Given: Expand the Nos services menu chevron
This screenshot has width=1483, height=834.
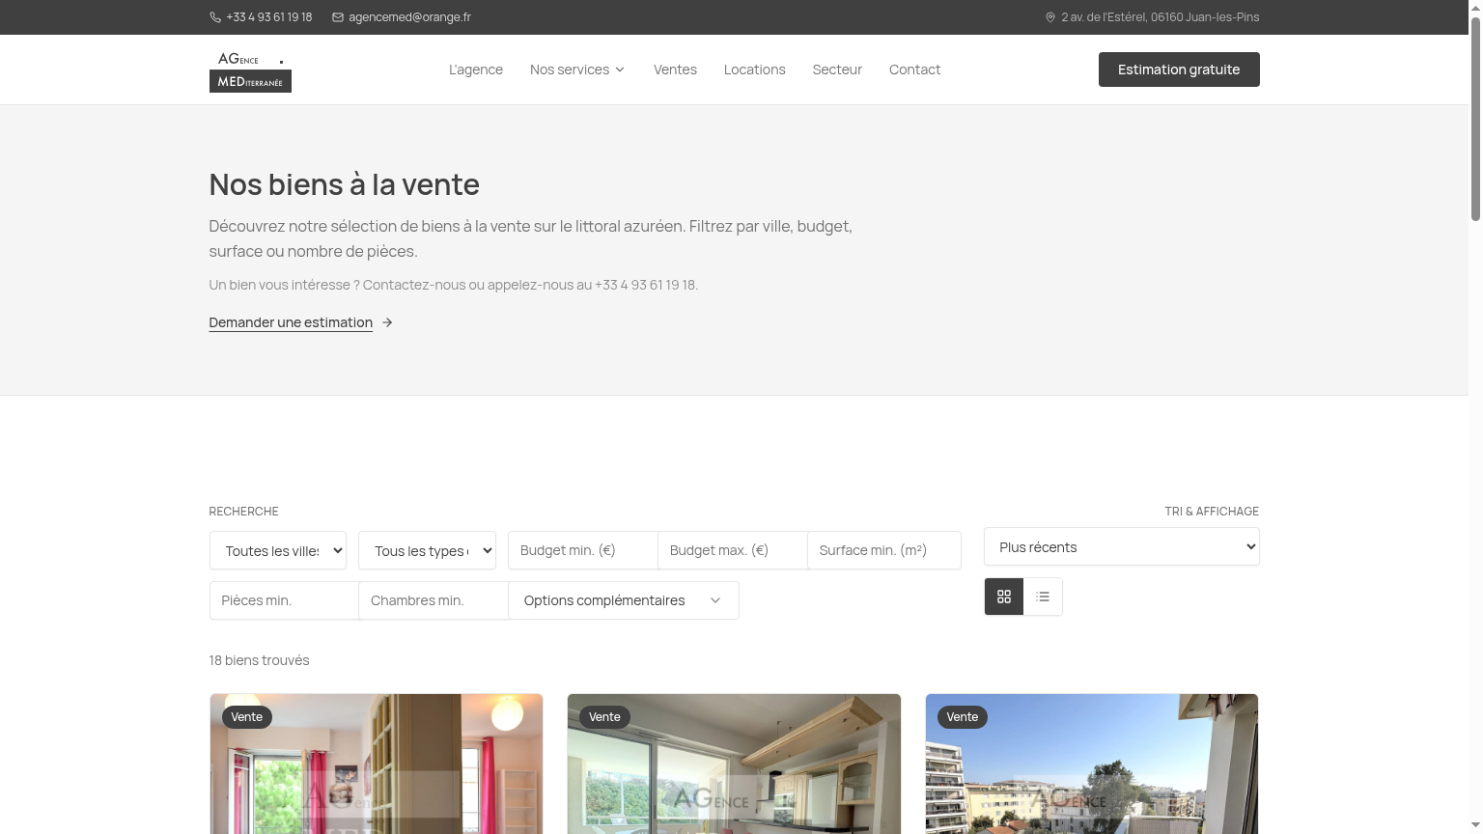Looking at the screenshot, I should [x=620, y=69].
